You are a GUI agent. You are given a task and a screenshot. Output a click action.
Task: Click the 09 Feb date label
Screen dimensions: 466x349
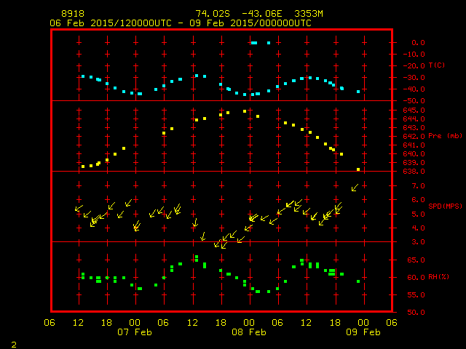tap(363, 332)
